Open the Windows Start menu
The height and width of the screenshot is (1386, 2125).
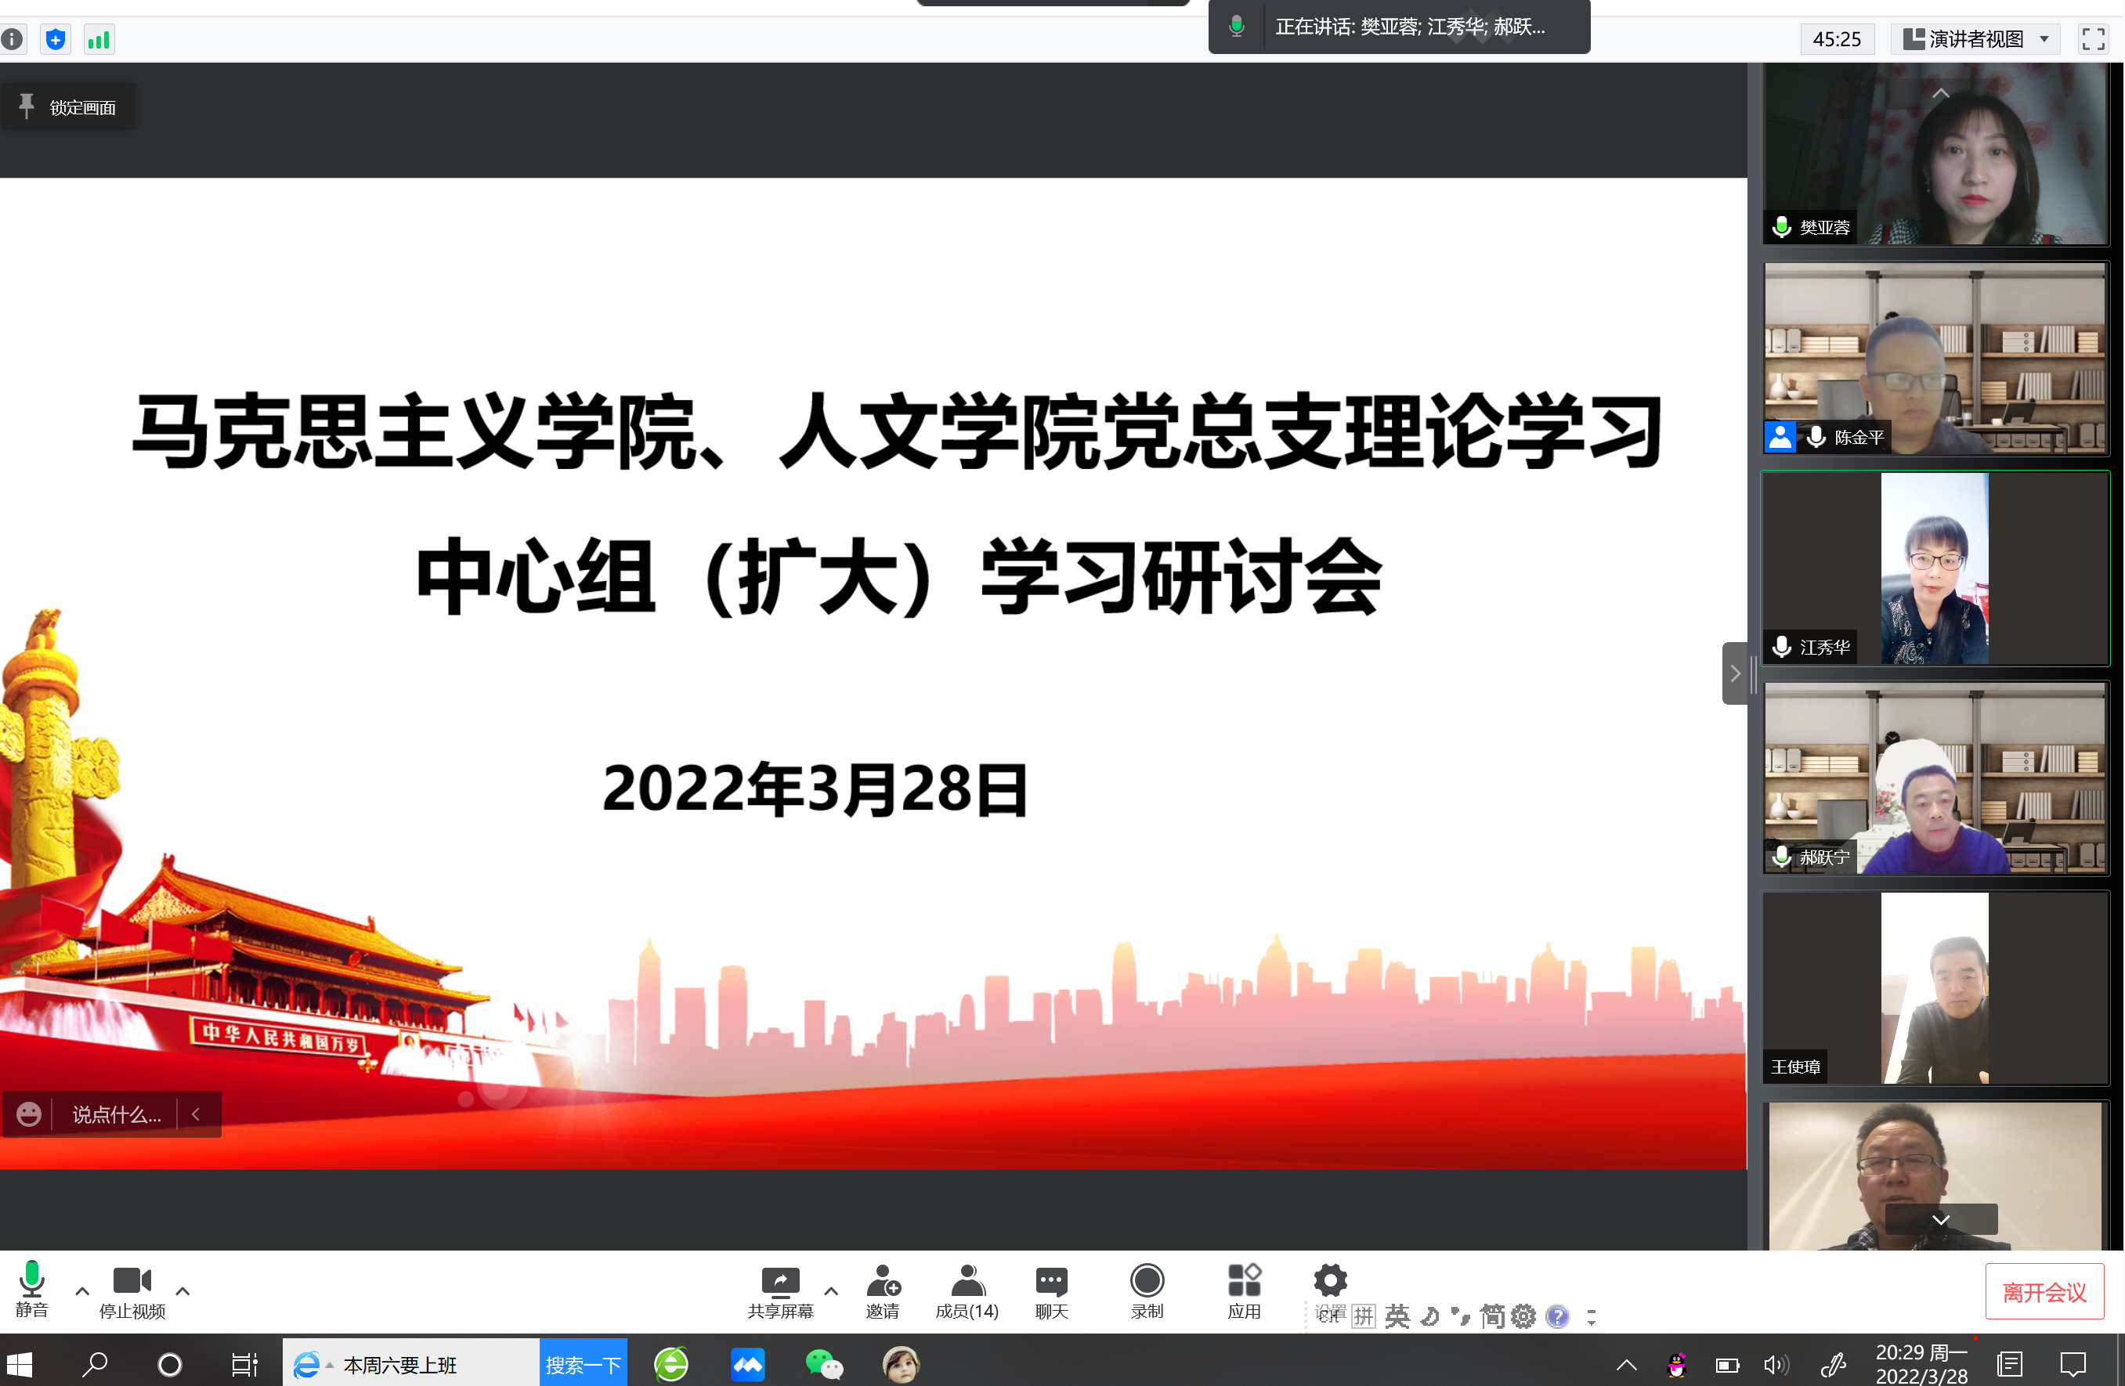point(20,1364)
